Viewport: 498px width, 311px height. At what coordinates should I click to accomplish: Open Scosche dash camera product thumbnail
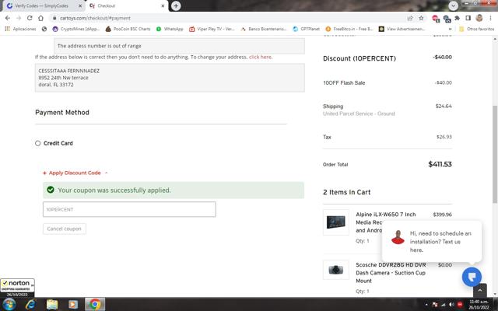336,270
